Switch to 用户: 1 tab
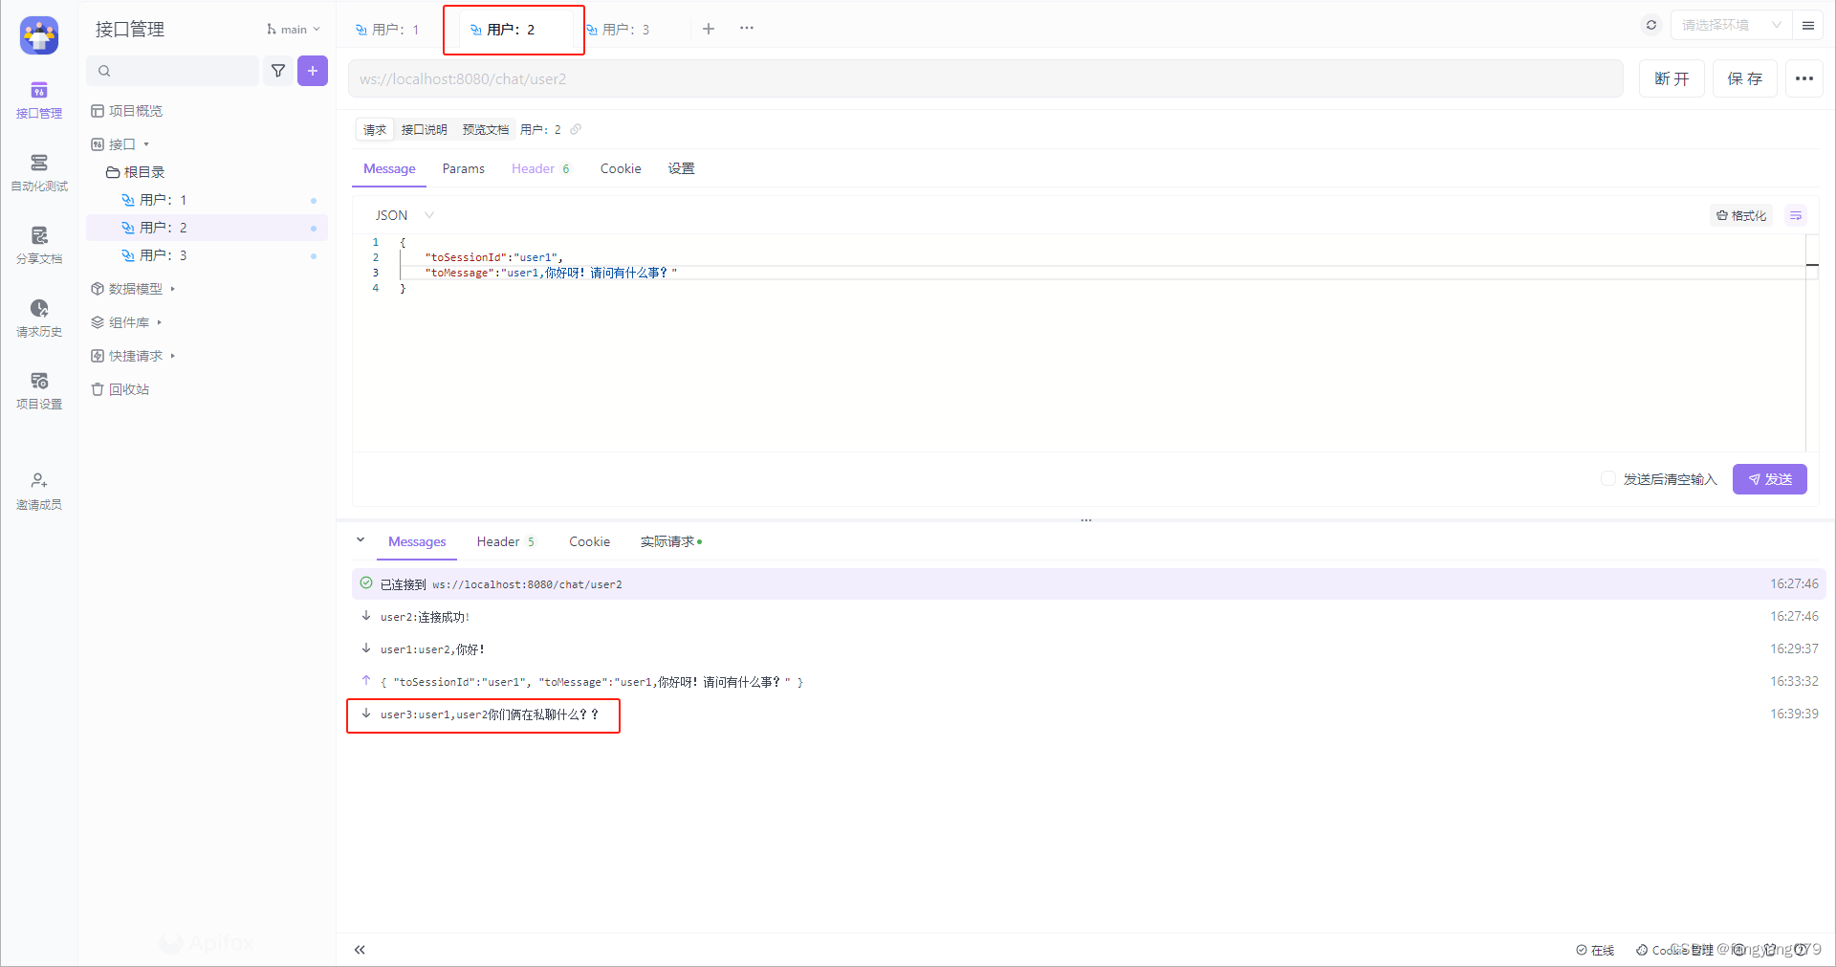This screenshot has width=1836, height=967. 388,30
